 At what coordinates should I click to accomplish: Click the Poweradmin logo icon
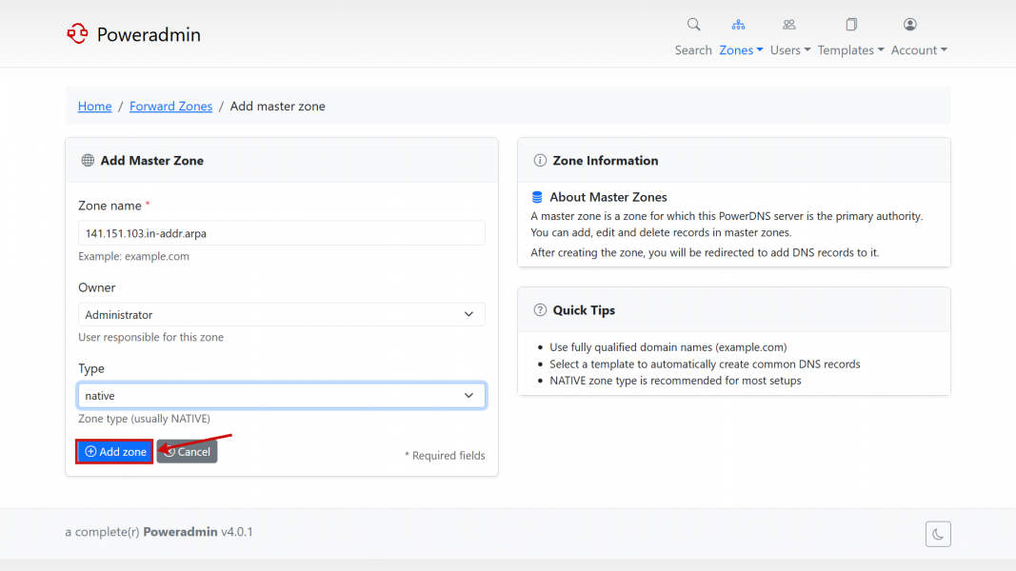tap(77, 34)
